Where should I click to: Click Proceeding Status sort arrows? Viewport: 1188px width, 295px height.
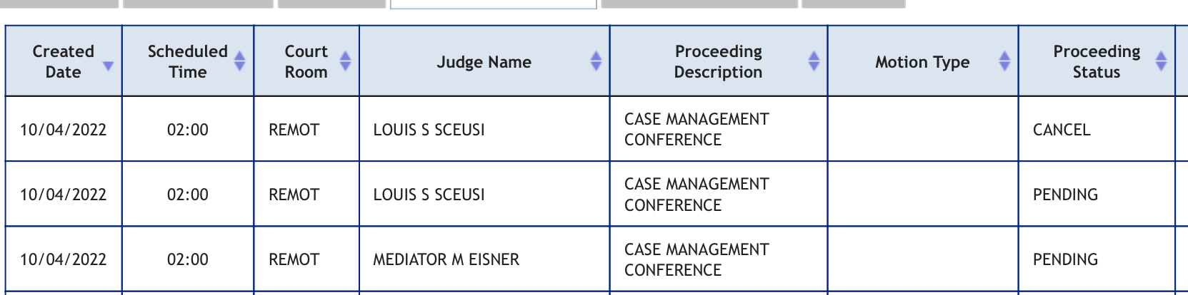tap(1161, 61)
